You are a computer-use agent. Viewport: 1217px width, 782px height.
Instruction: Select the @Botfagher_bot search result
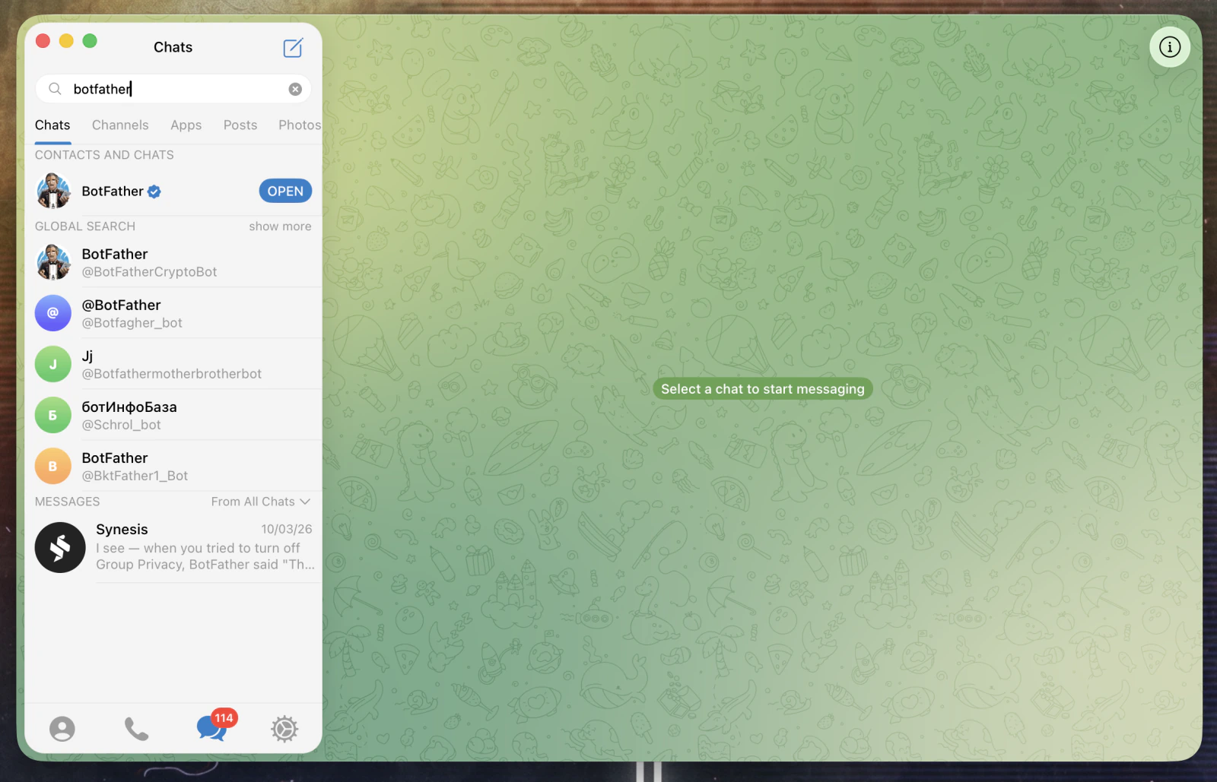(173, 313)
